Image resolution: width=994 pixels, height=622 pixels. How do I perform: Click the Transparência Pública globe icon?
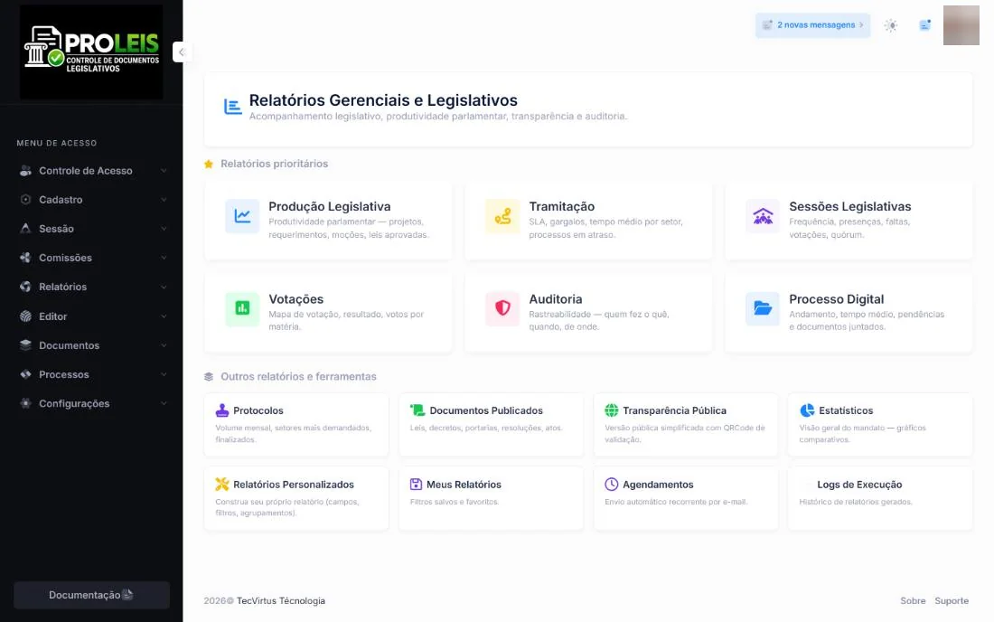tap(611, 410)
